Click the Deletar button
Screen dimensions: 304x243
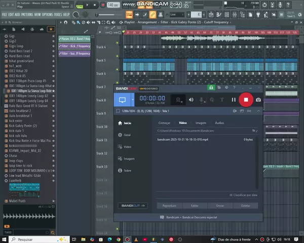(x=246, y=206)
